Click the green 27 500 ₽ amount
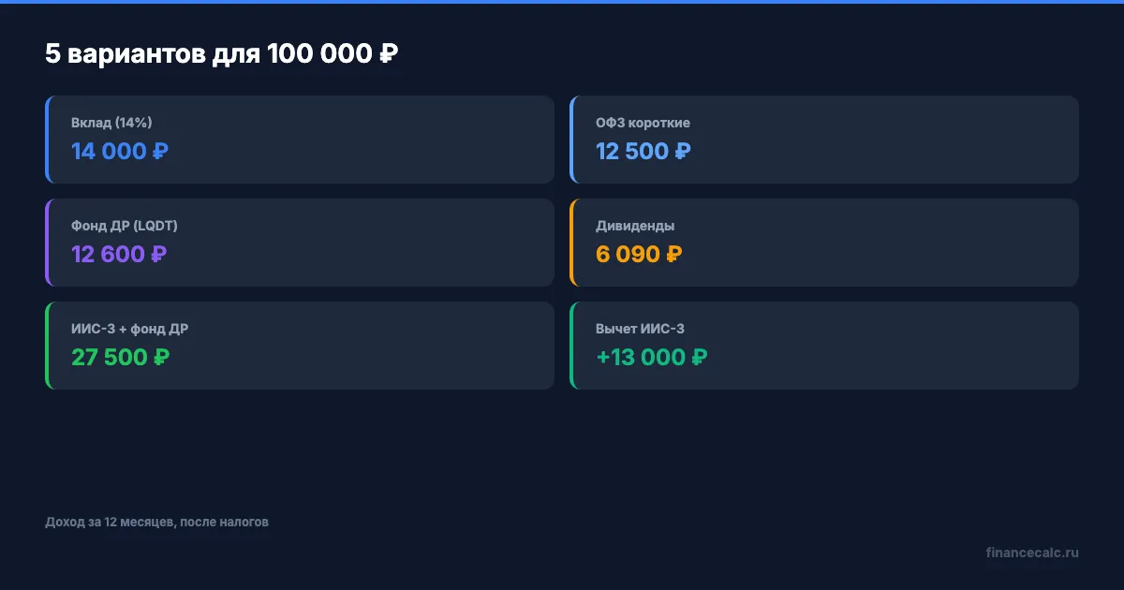This screenshot has height=590, width=1124. click(x=119, y=357)
